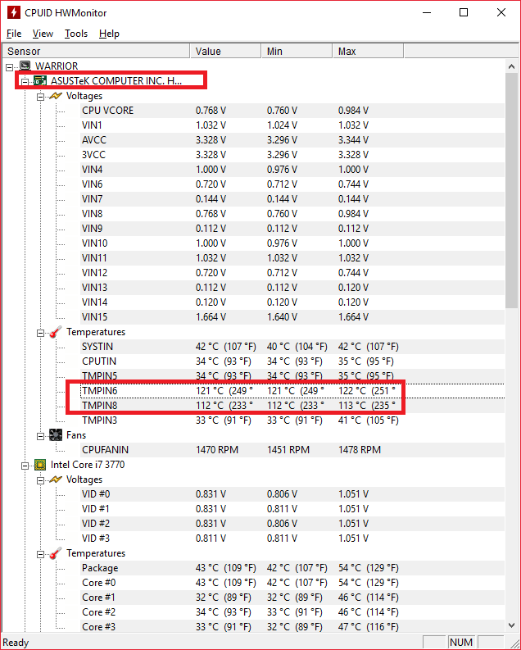Open the View menu

coord(43,34)
